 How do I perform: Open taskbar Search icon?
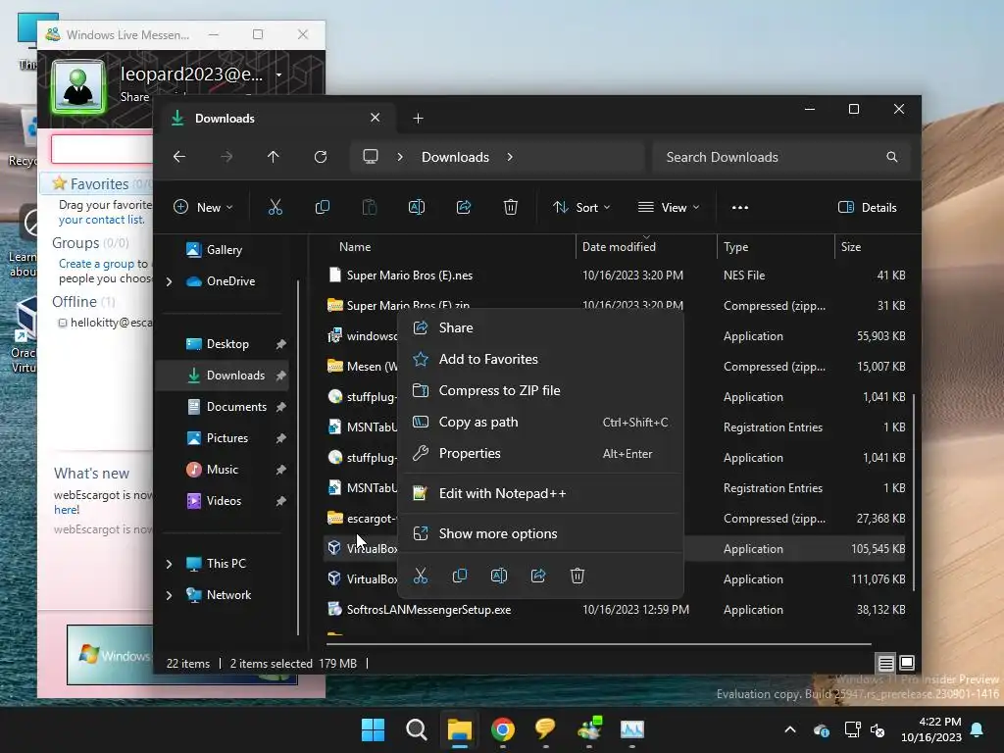click(416, 729)
